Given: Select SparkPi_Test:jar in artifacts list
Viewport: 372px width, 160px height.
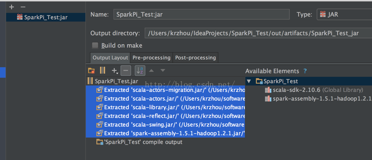Looking at the screenshot, I should pos(46,17).
